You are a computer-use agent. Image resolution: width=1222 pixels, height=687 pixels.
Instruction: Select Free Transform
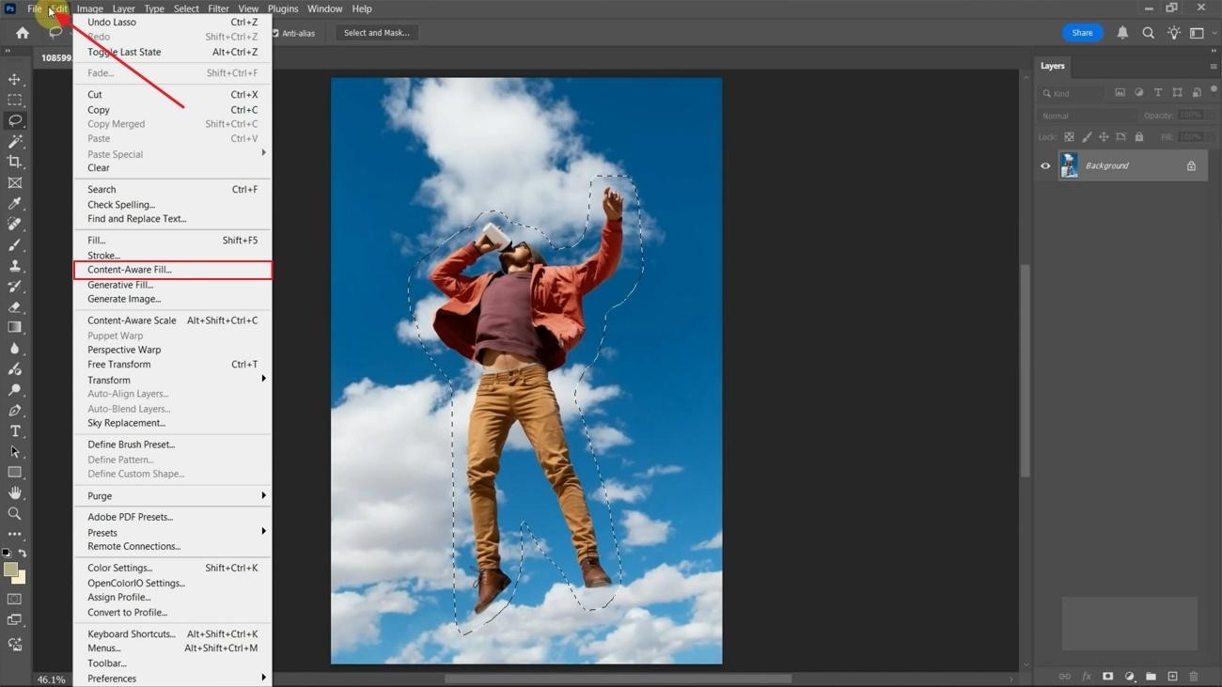173,365
